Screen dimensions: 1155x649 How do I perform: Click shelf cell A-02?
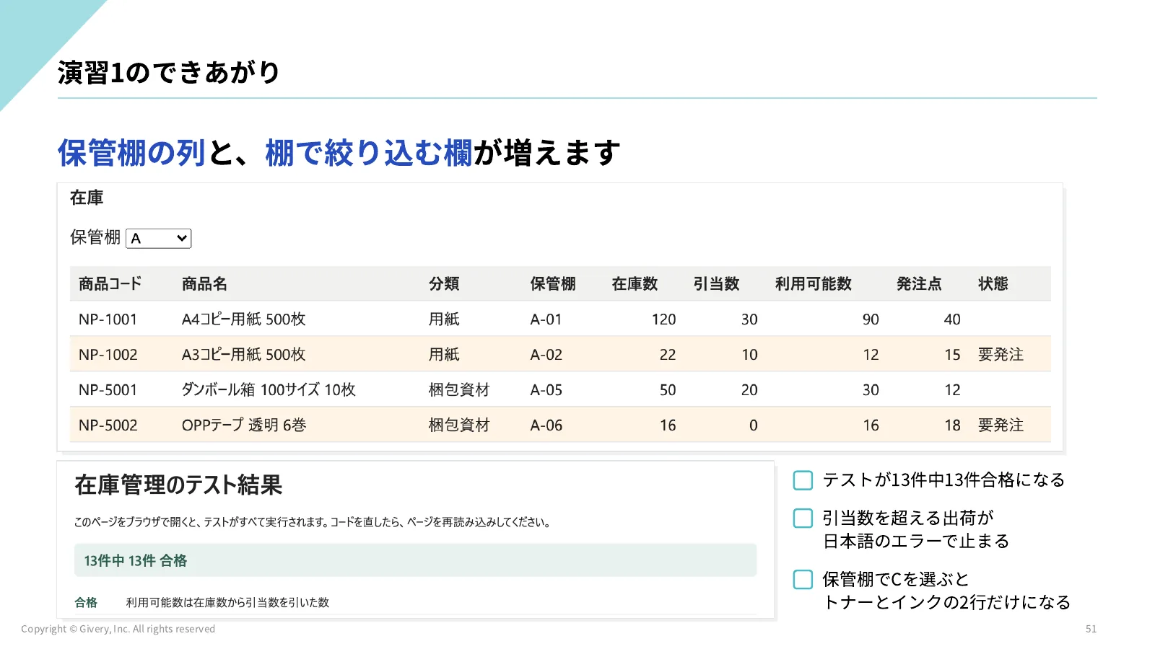pos(546,355)
